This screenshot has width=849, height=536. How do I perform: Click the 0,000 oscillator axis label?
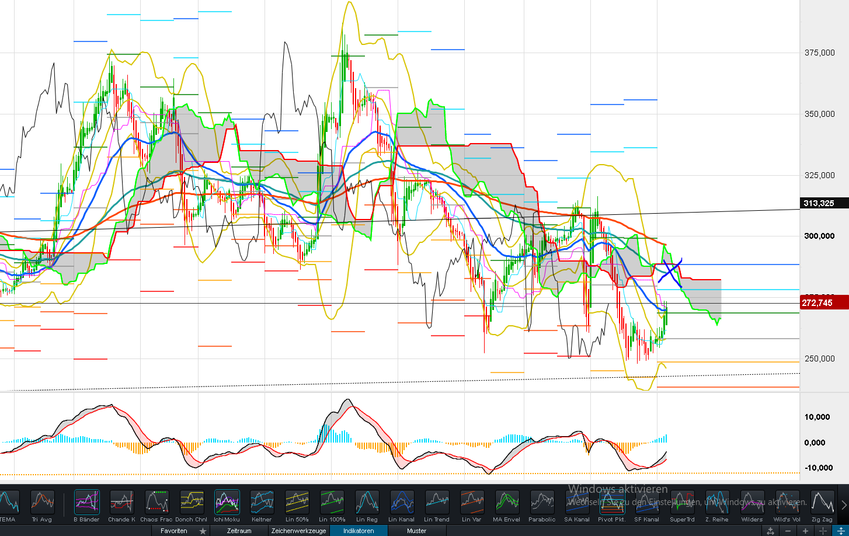point(815,443)
